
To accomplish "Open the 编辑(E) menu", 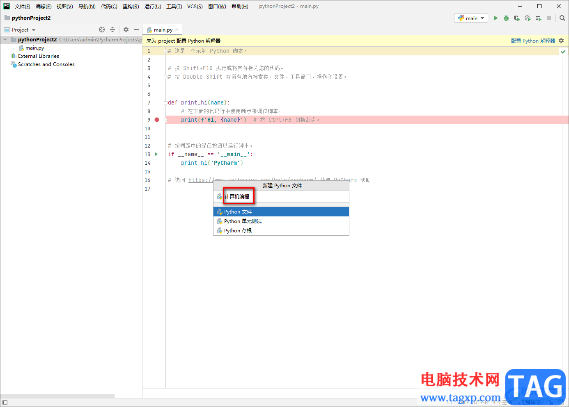I will 44,6.
